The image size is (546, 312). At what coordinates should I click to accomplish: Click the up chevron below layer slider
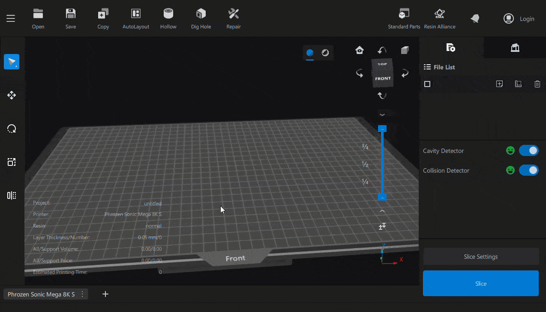coord(382,211)
